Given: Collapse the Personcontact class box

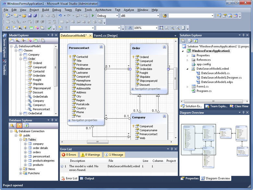Looking at the screenshot, I should tap(101, 47).
